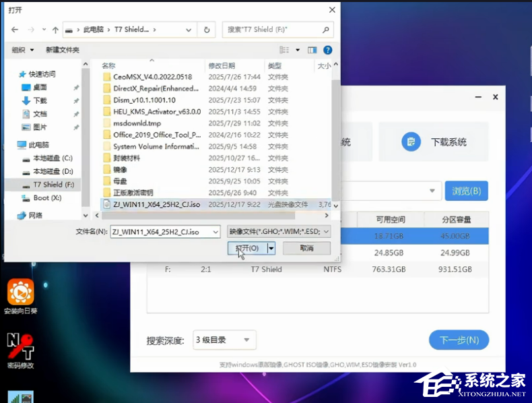Viewport: 532px width, 403px height.
Task: Expand address bar path history chevron
Action: [189, 30]
